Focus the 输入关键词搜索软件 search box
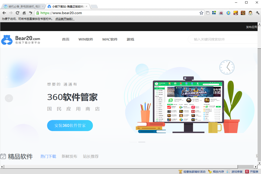261x174 pixels. [x=223, y=39]
